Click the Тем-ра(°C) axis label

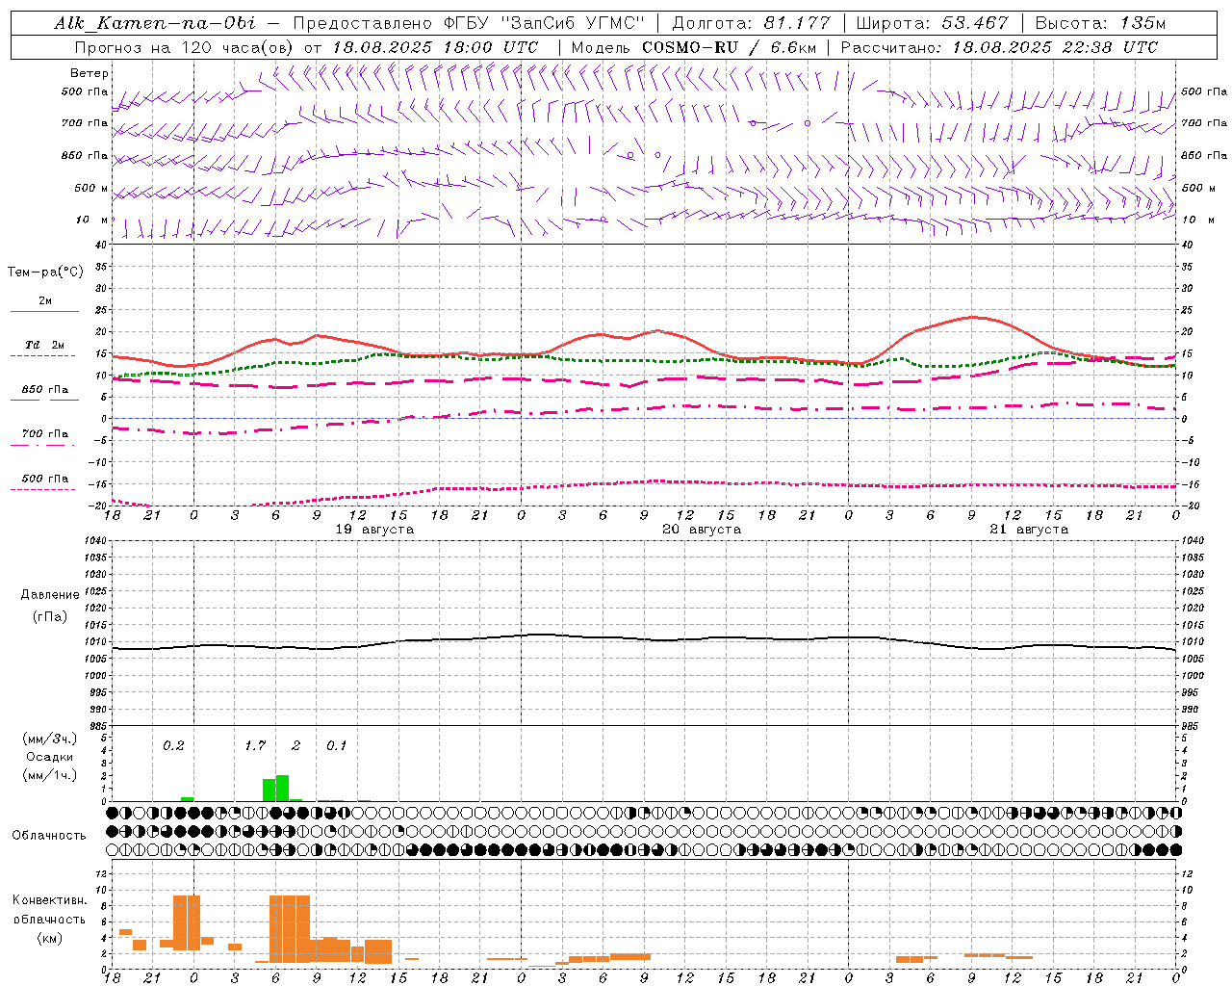[x=45, y=272]
